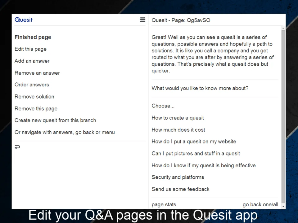Click question 'What would you like to know more about?'
Screen dimensions: 298x223
[x=200, y=88]
